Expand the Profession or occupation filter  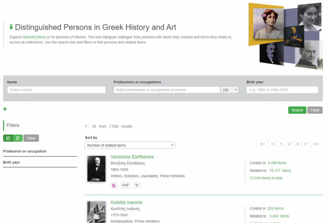pyautogui.click(x=25, y=151)
